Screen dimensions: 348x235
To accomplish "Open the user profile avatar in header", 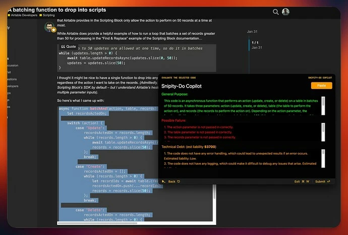I will (285, 12).
